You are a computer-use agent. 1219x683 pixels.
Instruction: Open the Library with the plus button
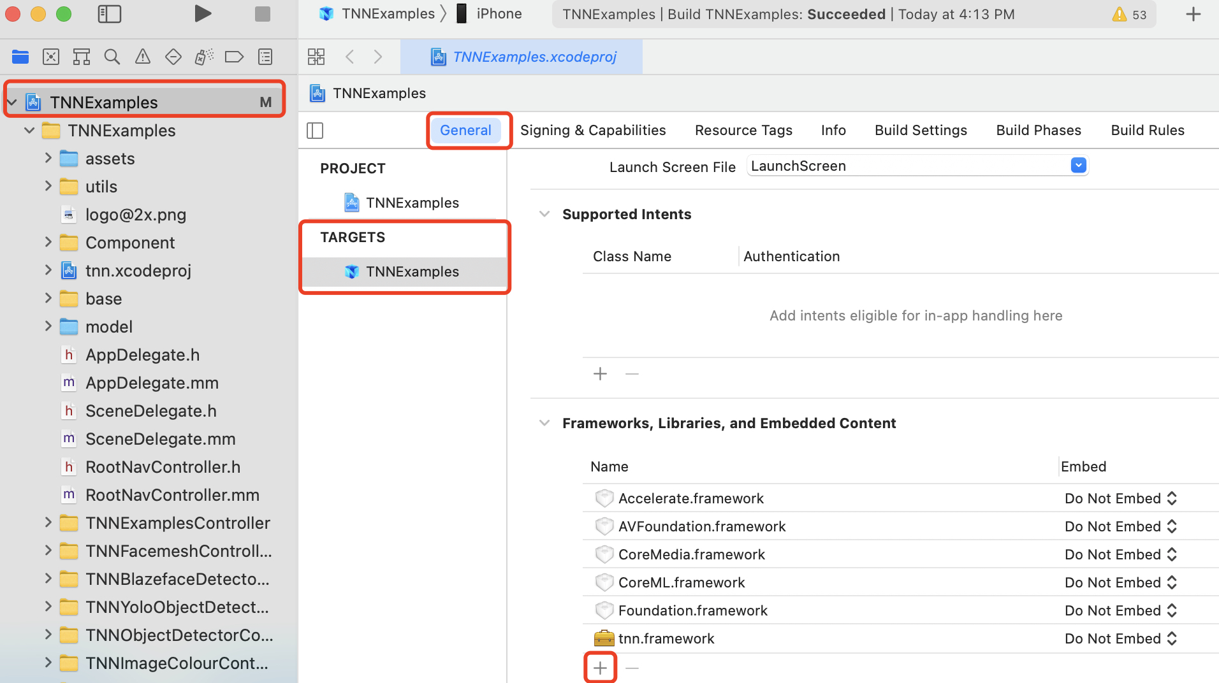(x=1193, y=14)
